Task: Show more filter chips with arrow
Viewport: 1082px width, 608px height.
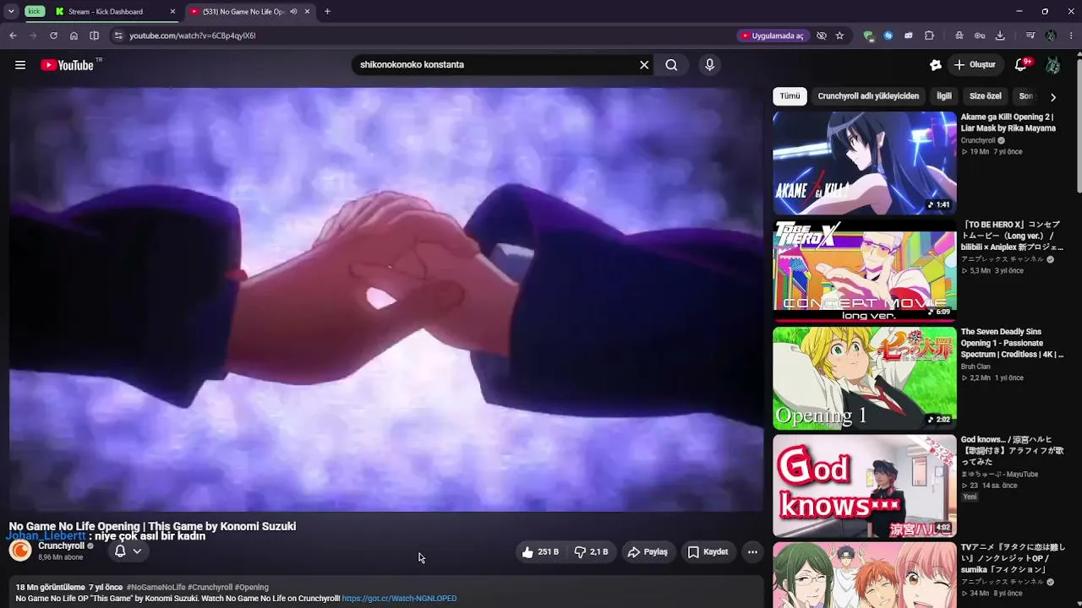Action: (1052, 97)
